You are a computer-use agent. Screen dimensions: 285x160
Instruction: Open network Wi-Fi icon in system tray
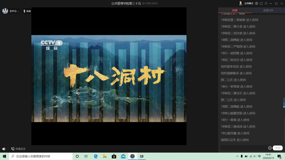tap(251, 156)
